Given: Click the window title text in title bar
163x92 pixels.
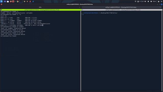Looking at the screenshot, I should coord(80,4).
